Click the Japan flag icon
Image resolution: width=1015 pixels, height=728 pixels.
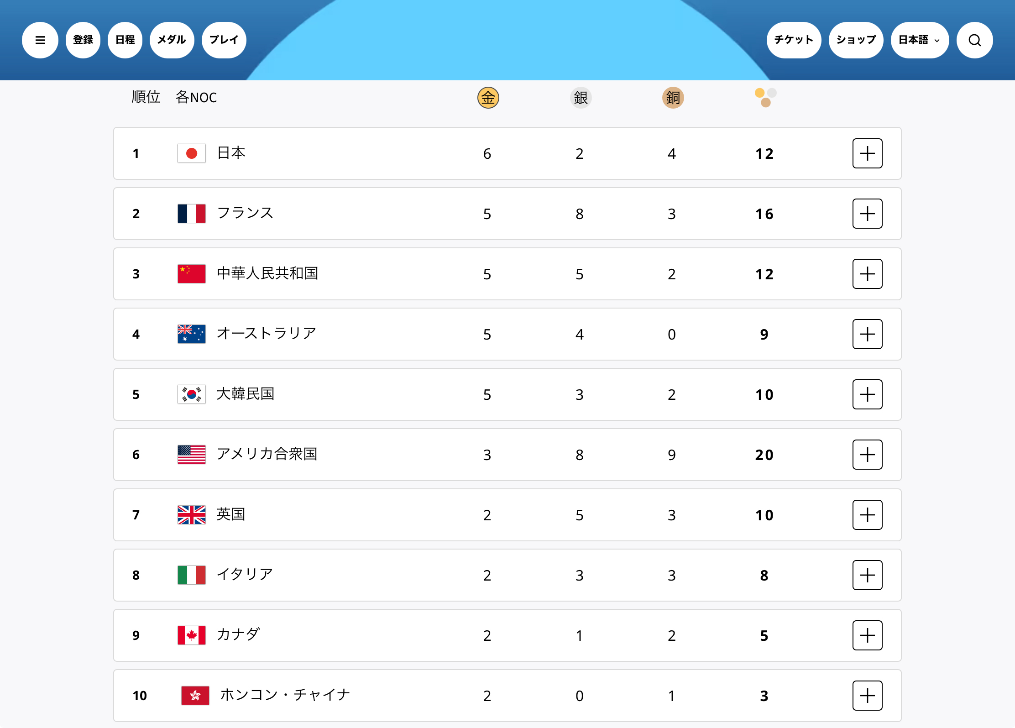(191, 153)
